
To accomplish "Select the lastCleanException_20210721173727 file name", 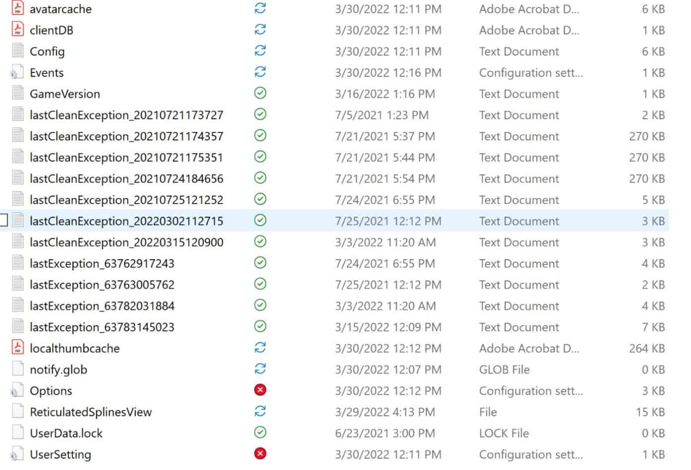I will pyautogui.click(x=126, y=115).
